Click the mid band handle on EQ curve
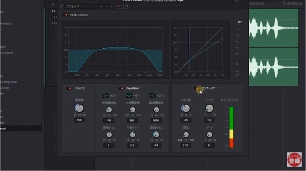This screenshot has width=306, height=171. point(118,47)
